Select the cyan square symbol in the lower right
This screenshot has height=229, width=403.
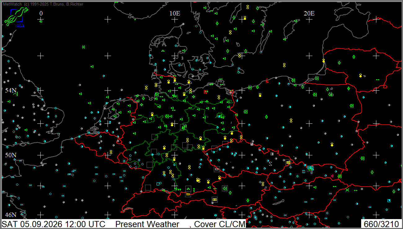click(389, 201)
